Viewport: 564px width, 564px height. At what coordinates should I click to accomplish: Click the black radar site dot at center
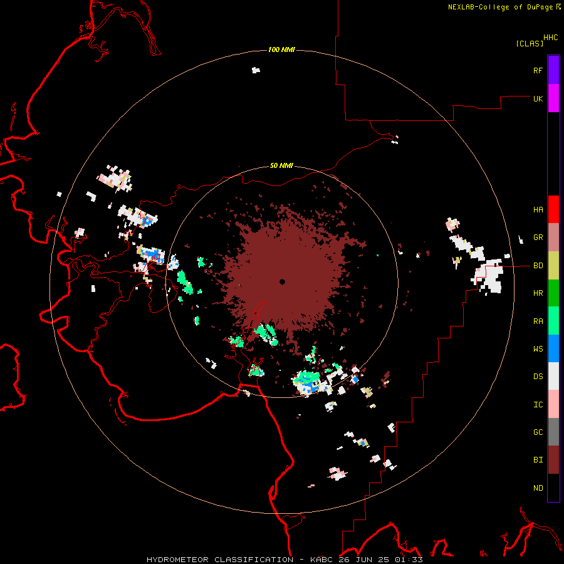pyautogui.click(x=283, y=281)
